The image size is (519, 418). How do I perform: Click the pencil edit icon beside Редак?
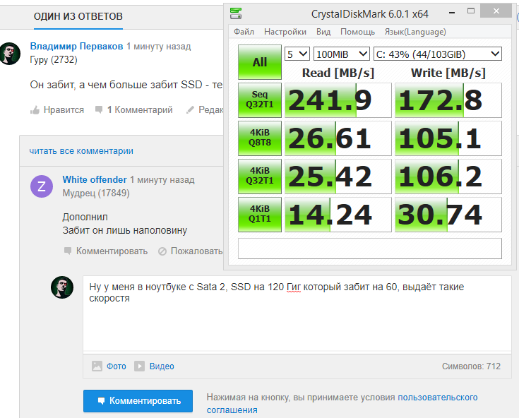[x=190, y=110]
